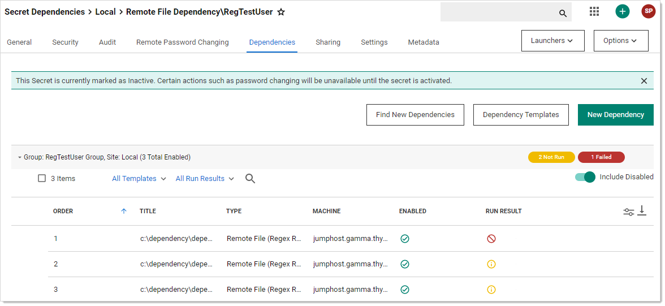Open the All Templates filter dropdown
This screenshot has width=665, height=306.
point(139,179)
